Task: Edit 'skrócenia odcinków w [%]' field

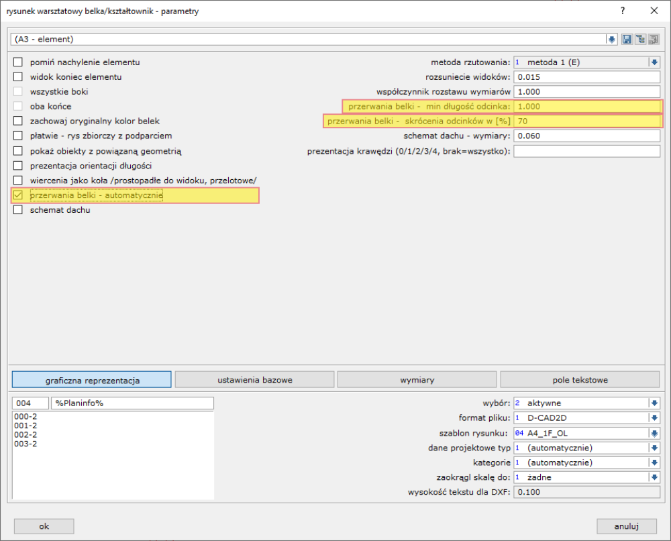Action: (x=586, y=121)
